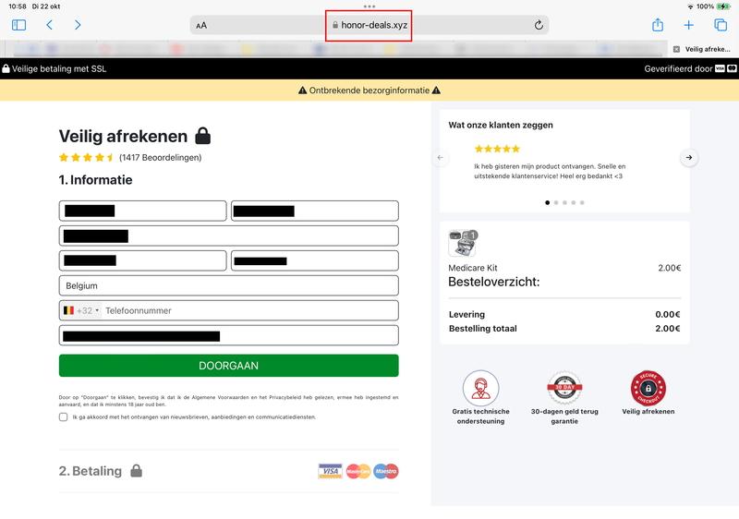Image resolution: width=739 pixels, height=519 pixels.
Task: Click the VISA payment logo
Action: (x=330, y=471)
